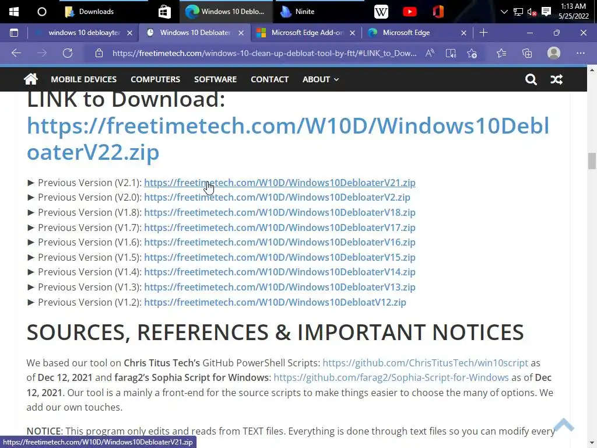Show hidden system tray icons

(504, 12)
